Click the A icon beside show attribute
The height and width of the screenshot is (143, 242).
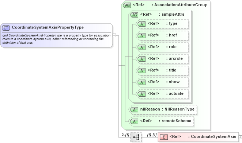[141, 82]
